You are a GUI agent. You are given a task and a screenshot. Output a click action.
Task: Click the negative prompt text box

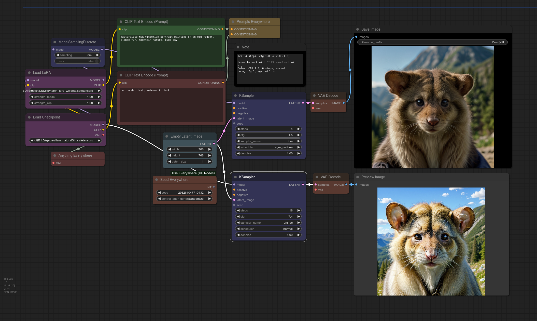(x=171, y=105)
